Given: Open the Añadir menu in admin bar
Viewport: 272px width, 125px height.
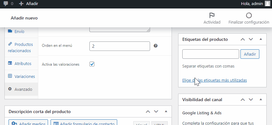Looking at the screenshot, I should (28, 4).
